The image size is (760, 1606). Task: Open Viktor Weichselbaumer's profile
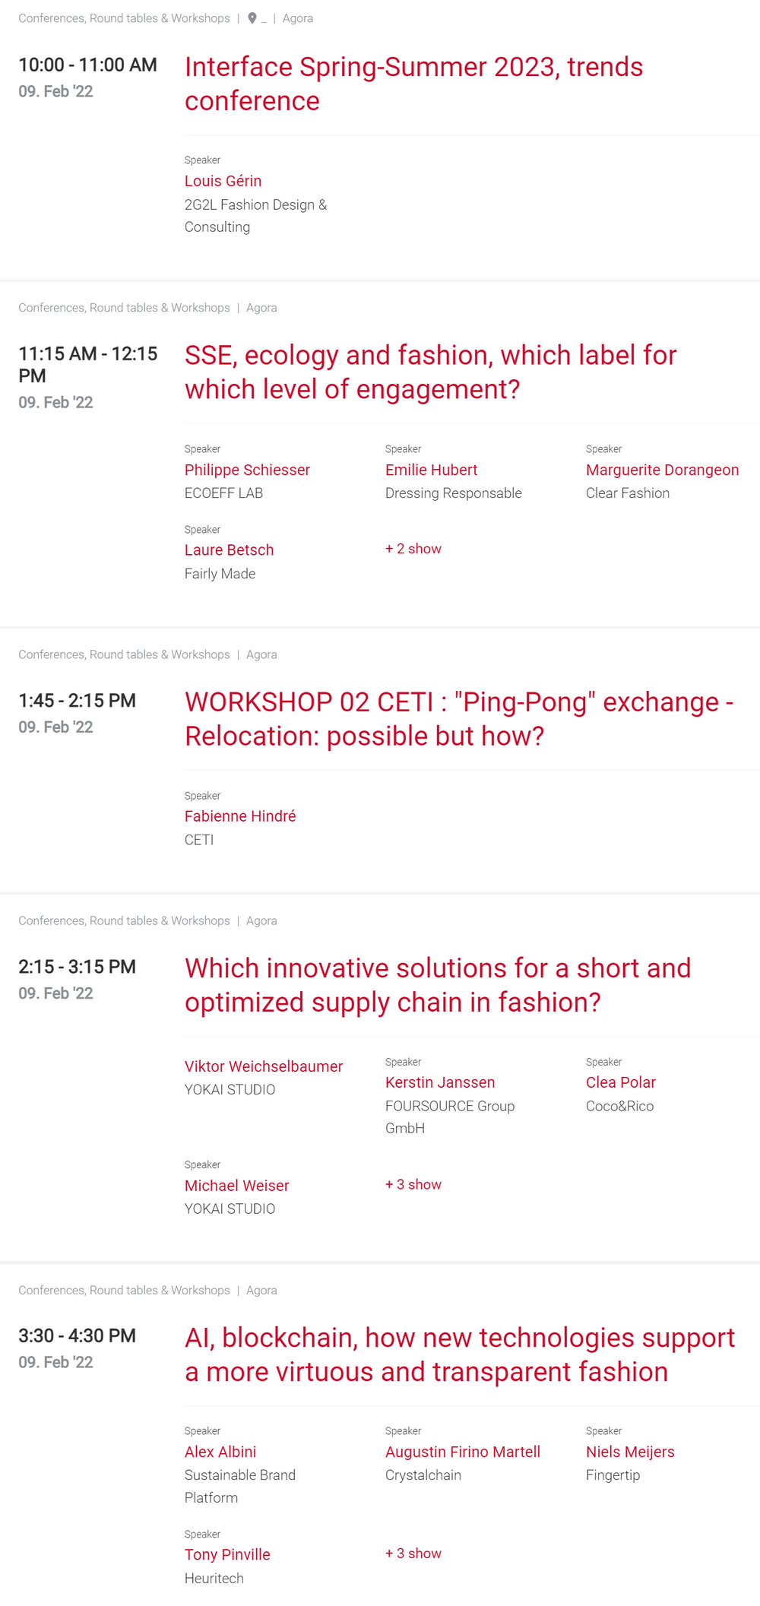[x=263, y=1066]
